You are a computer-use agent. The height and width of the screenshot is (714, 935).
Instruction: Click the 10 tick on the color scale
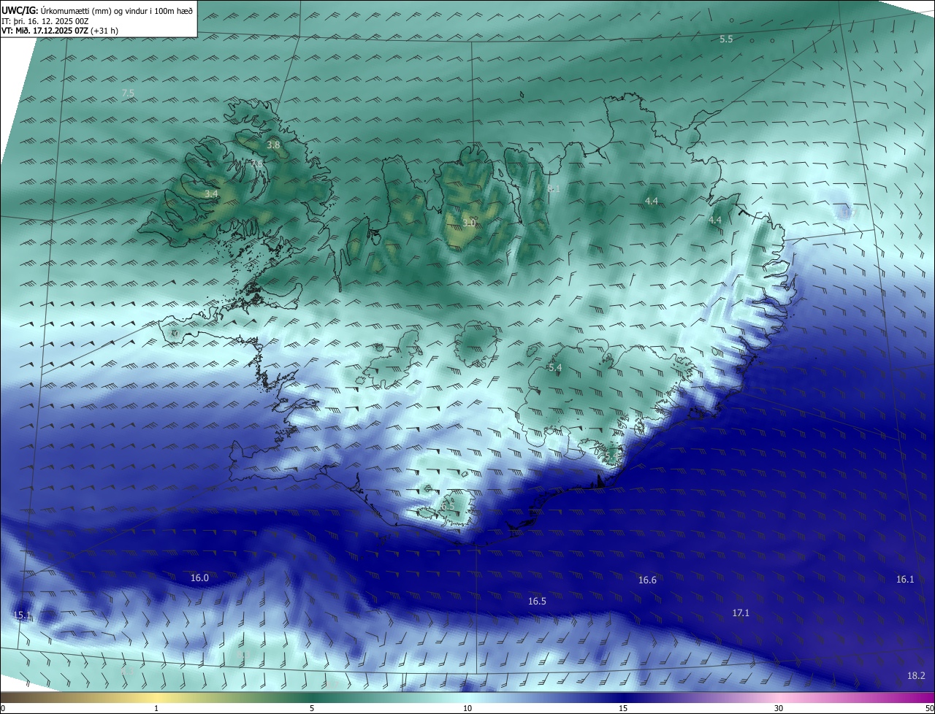tap(467, 708)
